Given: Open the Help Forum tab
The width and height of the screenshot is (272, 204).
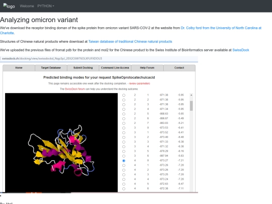Looking at the screenshot, I should [x=147, y=68].
